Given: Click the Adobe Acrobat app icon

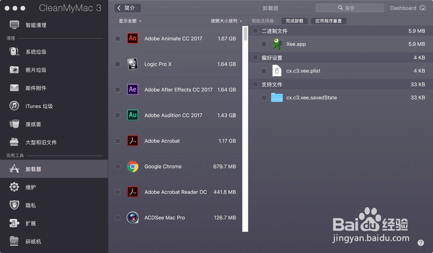Looking at the screenshot, I should [132, 141].
